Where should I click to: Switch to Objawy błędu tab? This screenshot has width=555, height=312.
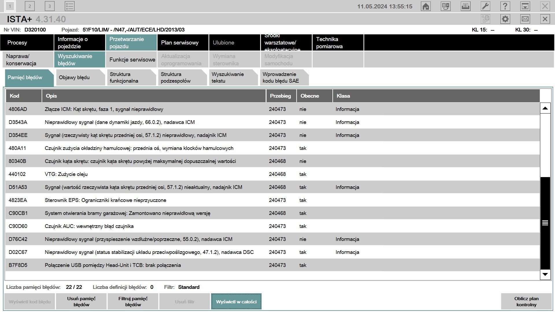tap(81, 77)
